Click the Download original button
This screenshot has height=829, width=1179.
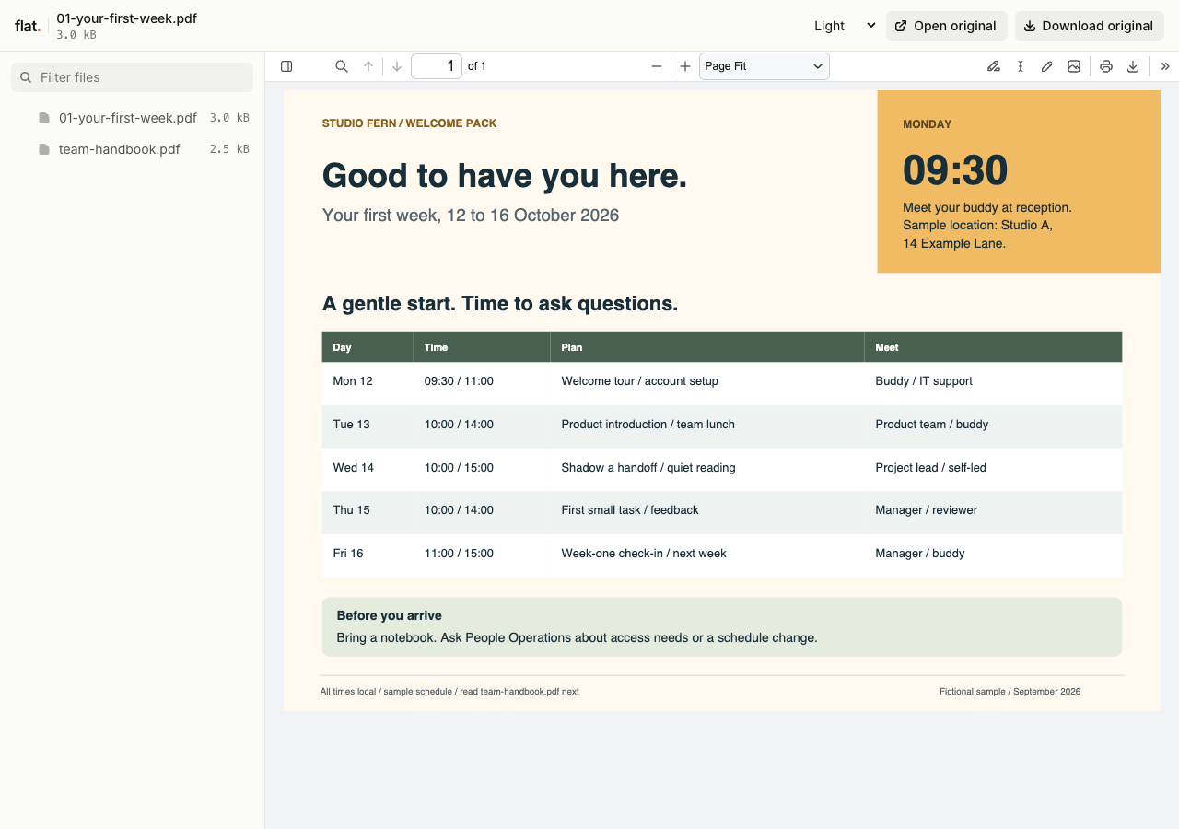point(1090,26)
